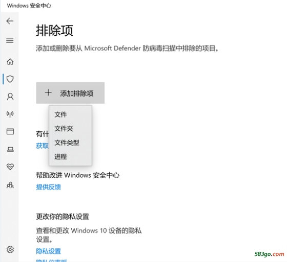Open Device security laptop icon

[x=10, y=150]
